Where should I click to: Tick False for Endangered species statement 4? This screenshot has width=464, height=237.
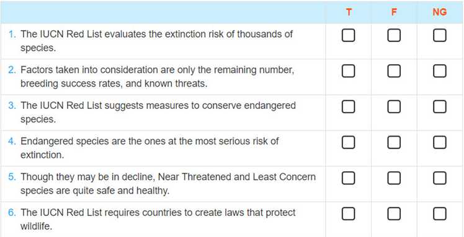pyautogui.click(x=394, y=142)
